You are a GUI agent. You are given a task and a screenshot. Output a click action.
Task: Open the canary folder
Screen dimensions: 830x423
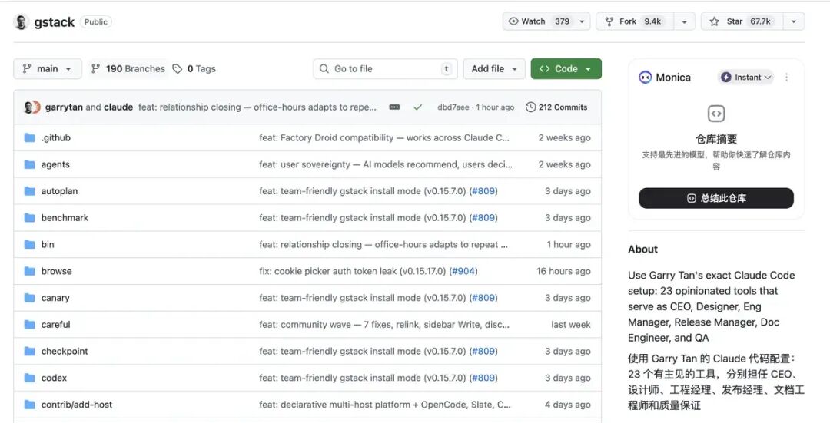[55, 298]
